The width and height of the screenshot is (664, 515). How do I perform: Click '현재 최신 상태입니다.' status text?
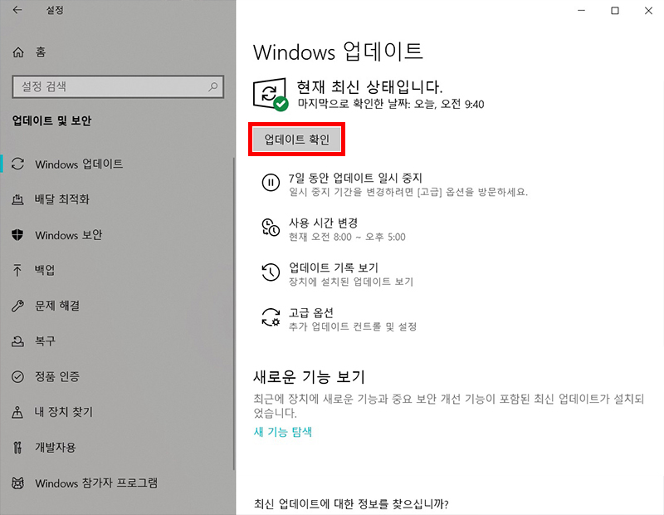369,87
